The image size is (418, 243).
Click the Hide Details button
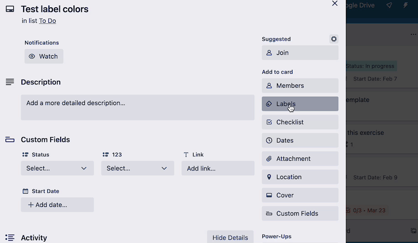(x=230, y=237)
